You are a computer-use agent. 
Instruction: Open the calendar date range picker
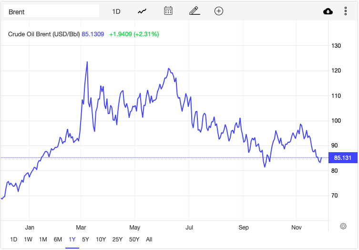click(168, 11)
